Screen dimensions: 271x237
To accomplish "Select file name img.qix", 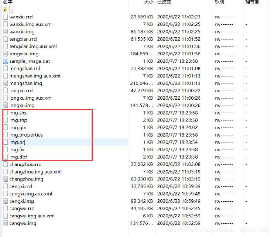I will coord(18,128).
